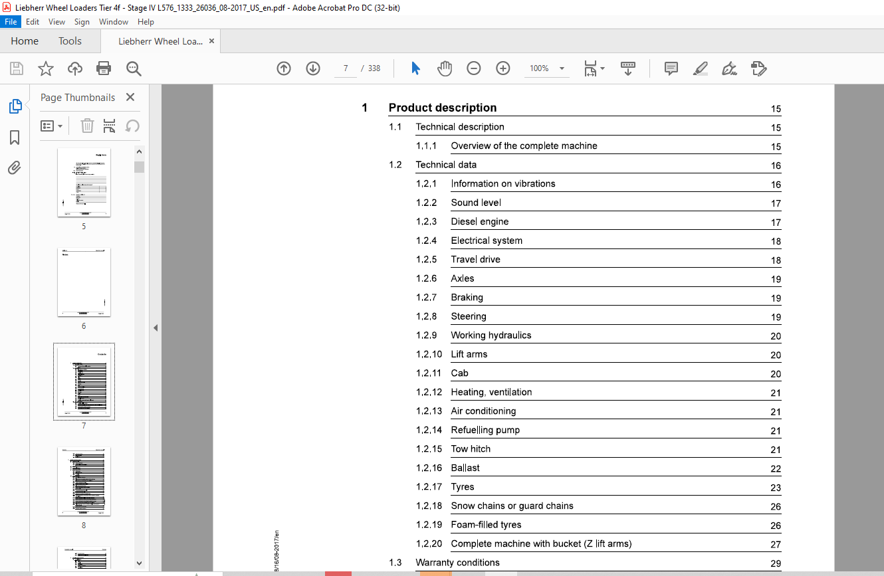Switch to the Home tab

(25, 41)
